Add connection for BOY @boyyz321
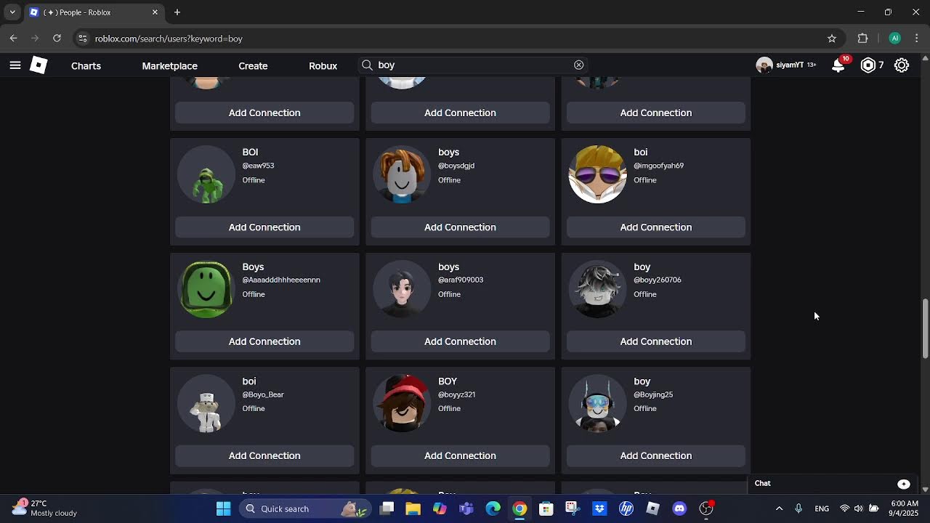 (x=460, y=455)
